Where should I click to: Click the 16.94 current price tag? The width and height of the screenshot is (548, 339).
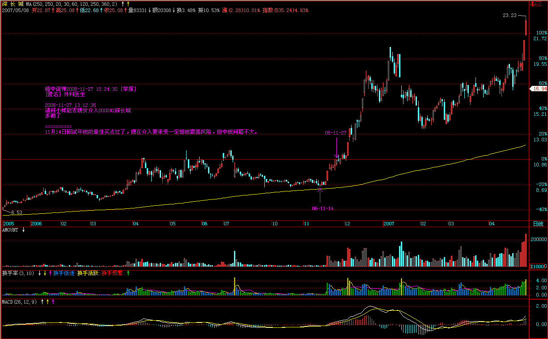(540, 89)
